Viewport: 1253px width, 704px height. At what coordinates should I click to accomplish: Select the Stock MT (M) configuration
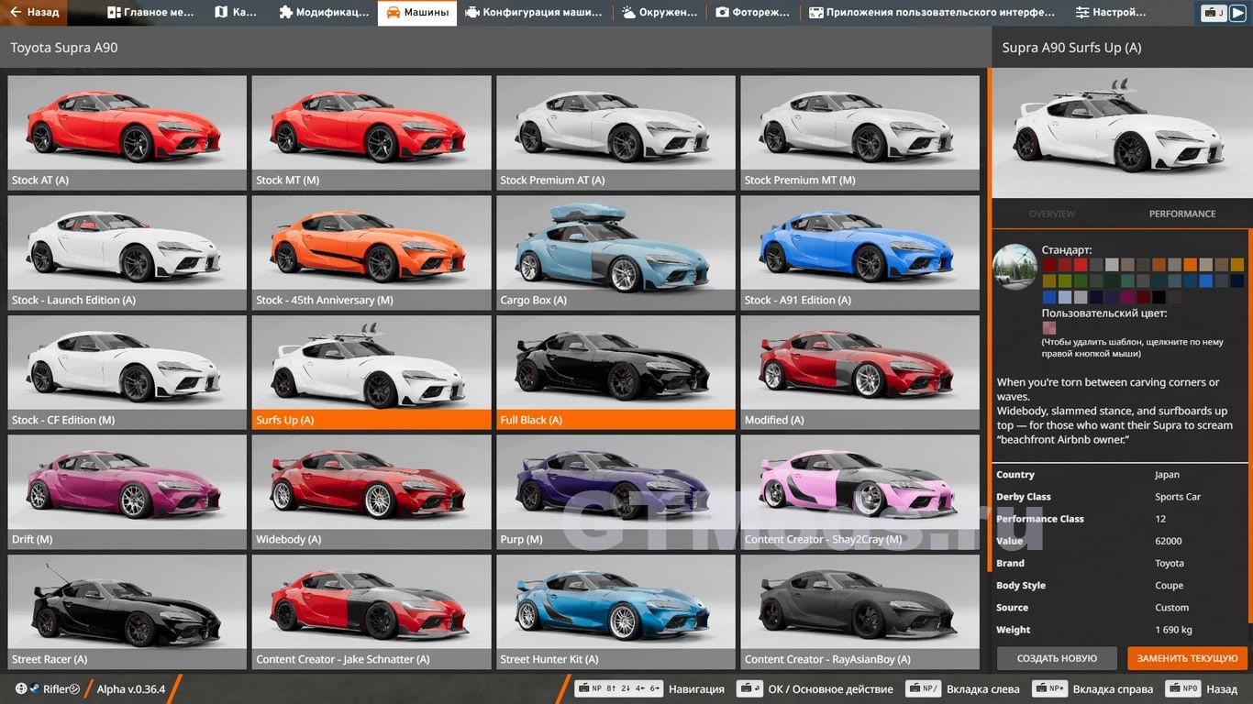coord(371,132)
